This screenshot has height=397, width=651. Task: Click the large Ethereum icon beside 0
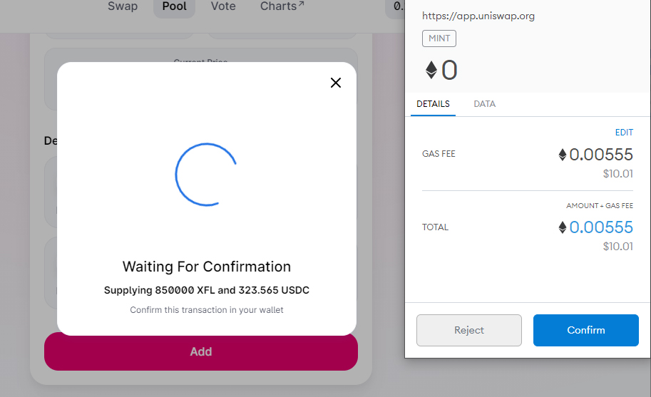pos(431,70)
